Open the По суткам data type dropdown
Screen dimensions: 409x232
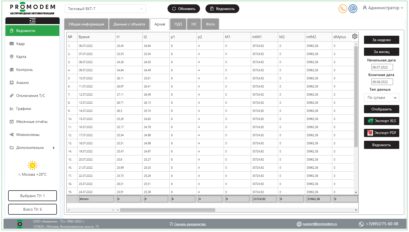381,97
